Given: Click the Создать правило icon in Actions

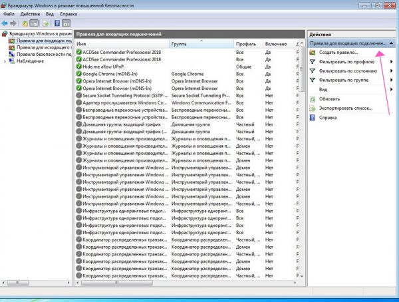Looking at the screenshot, I should 313,53.
